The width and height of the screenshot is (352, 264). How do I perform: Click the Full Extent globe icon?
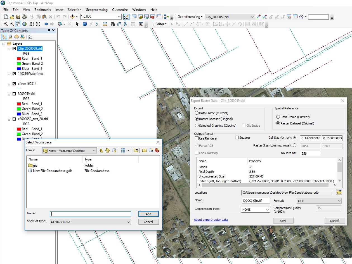[25, 24]
